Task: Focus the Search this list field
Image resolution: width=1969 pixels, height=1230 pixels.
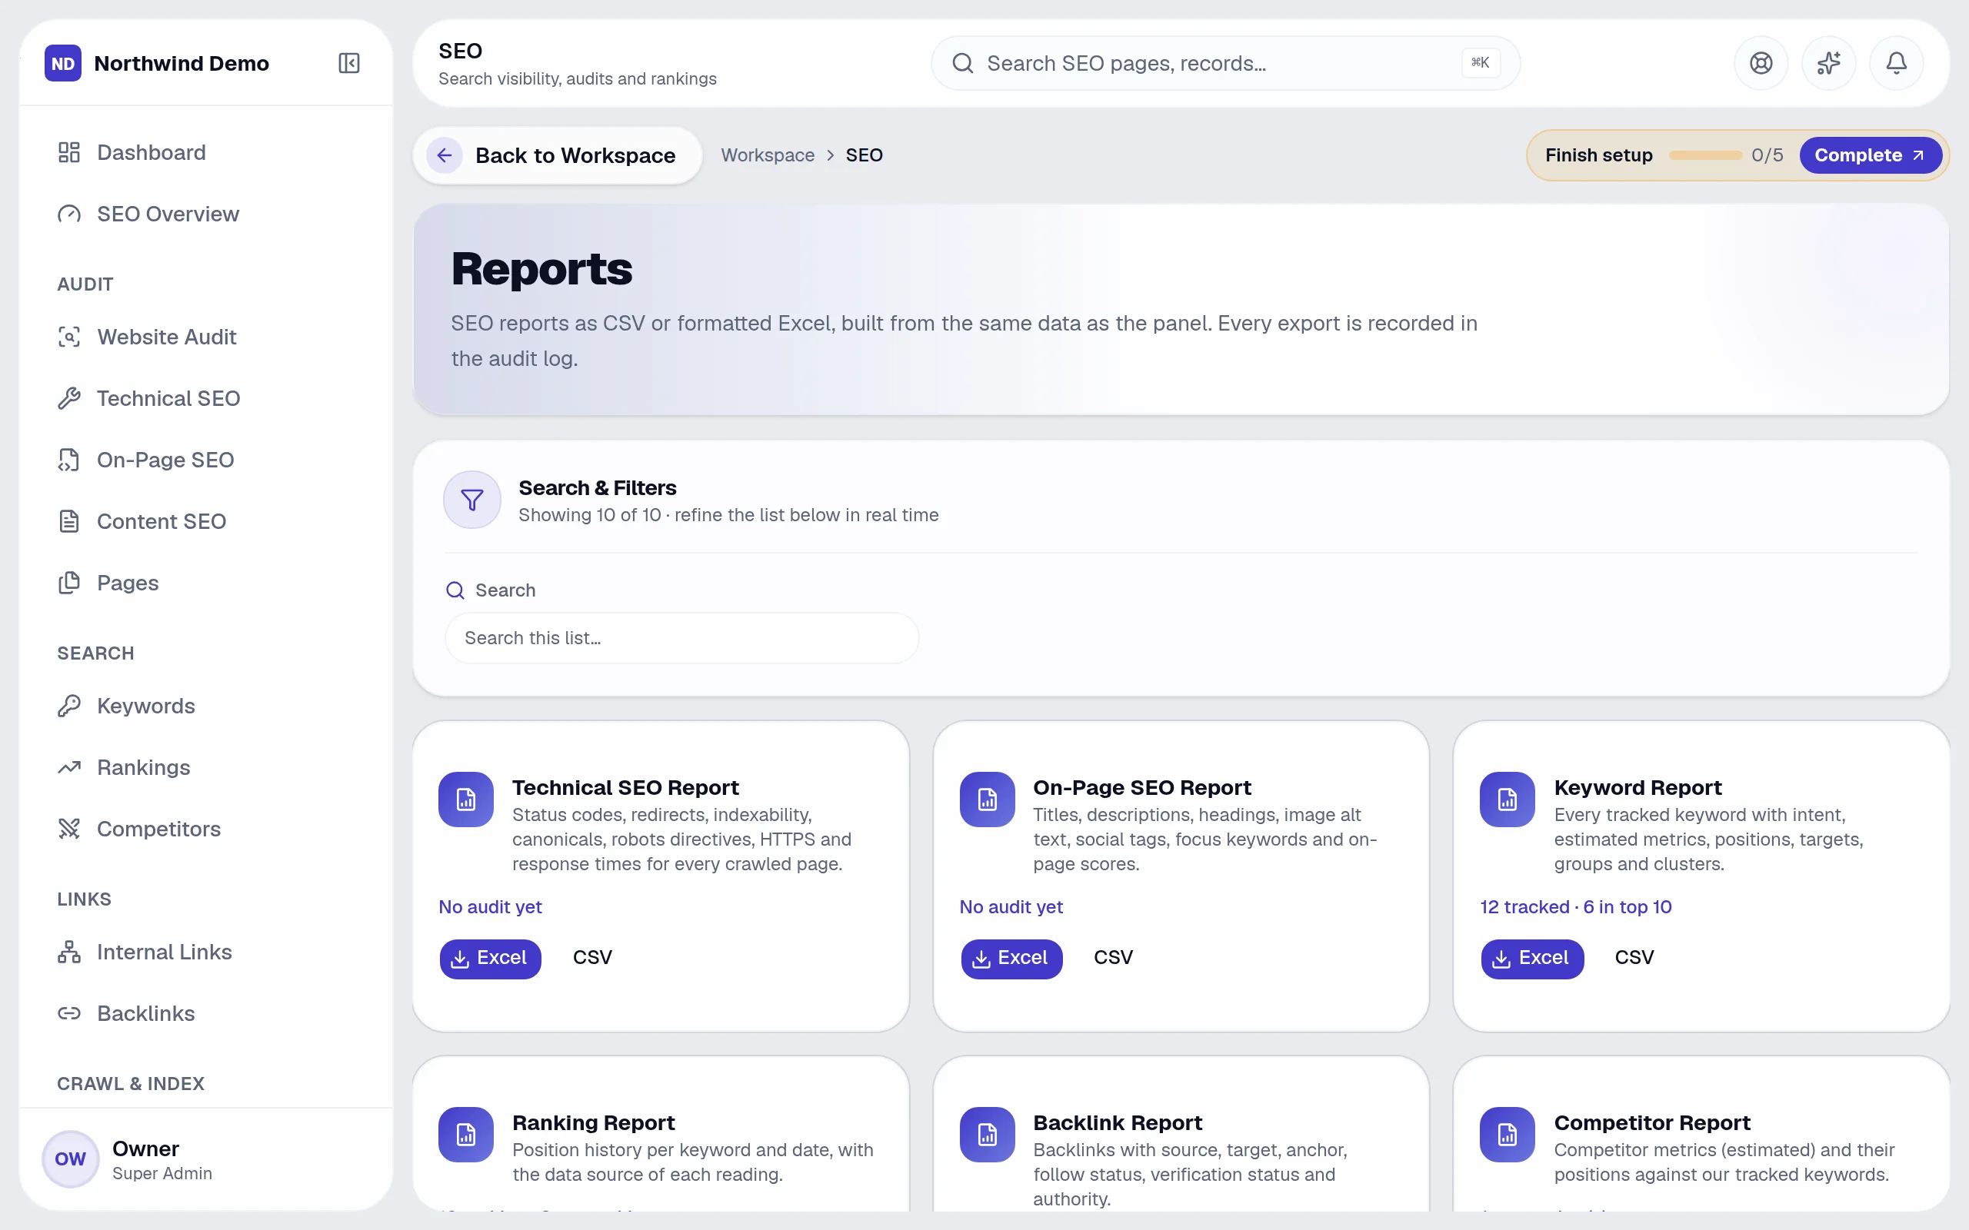Action: pos(681,638)
